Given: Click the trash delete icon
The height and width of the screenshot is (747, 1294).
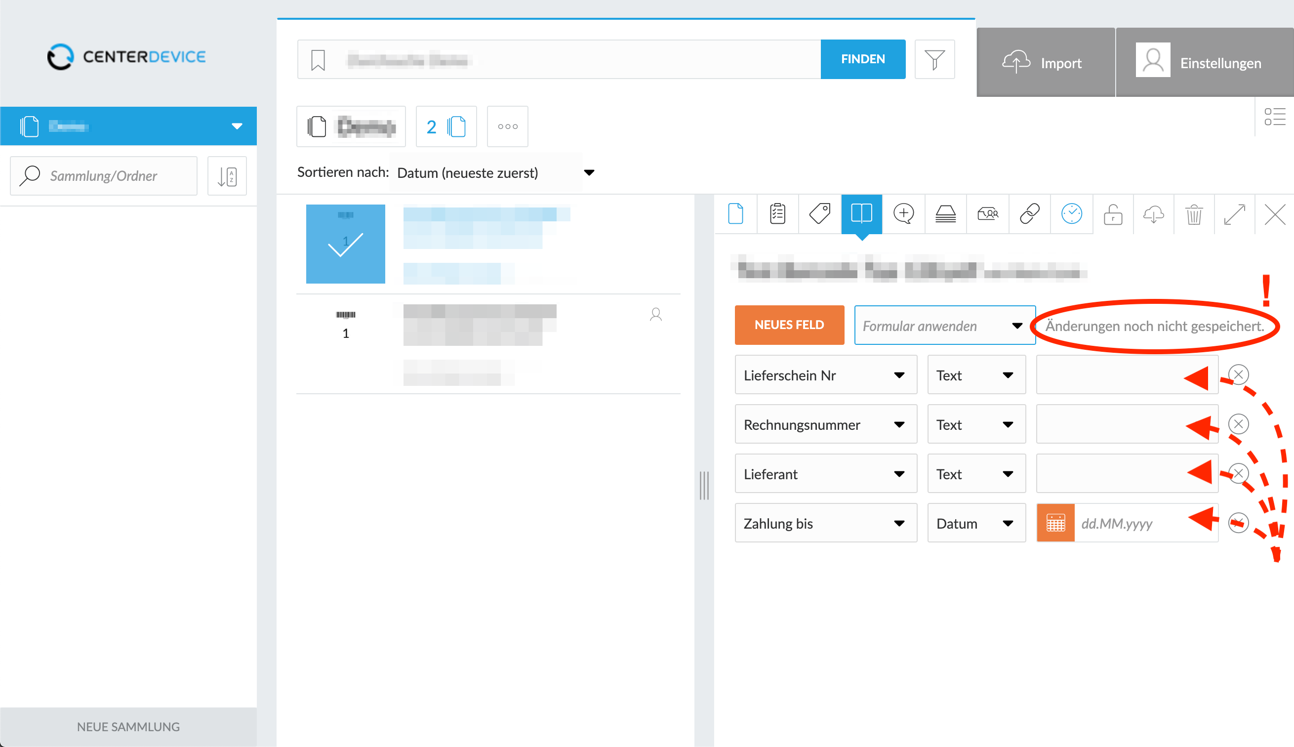Looking at the screenshot, I should 1194,214.
